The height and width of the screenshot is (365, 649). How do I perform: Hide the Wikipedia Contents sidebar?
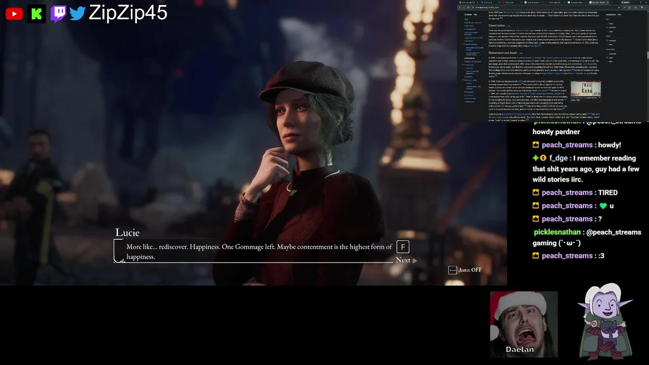(475, 15)
